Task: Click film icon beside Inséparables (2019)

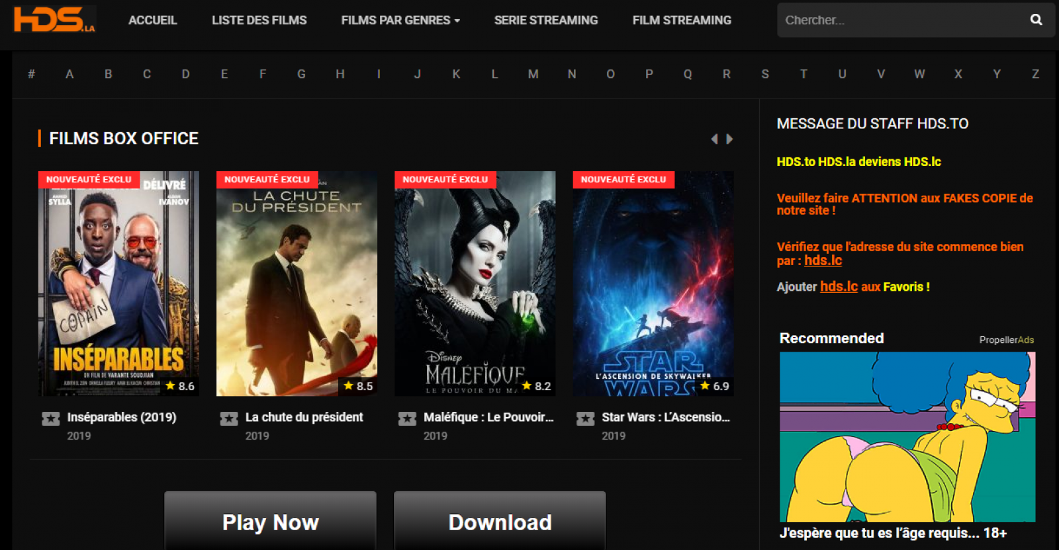Action: [51, 418]
